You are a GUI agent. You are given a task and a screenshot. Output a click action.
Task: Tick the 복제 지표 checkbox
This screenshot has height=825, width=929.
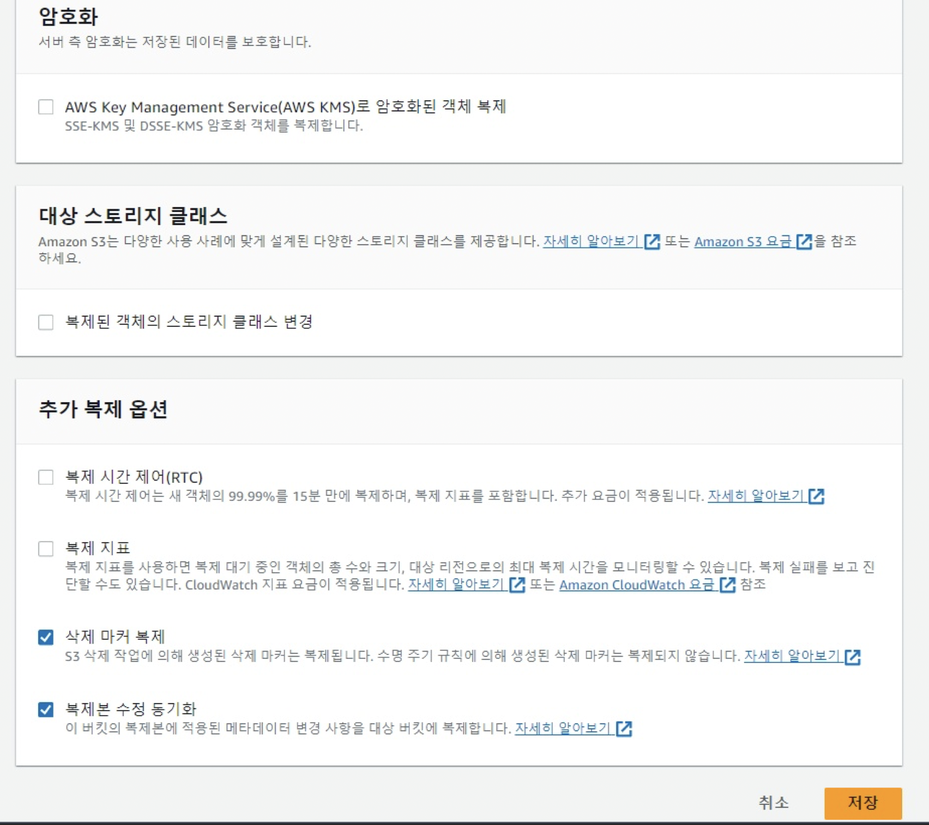coord(46,548)
